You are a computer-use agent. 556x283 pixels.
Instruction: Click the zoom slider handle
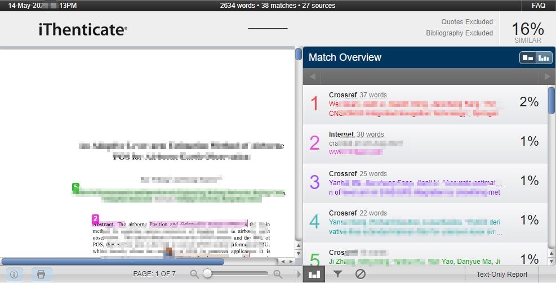point(208,274)
